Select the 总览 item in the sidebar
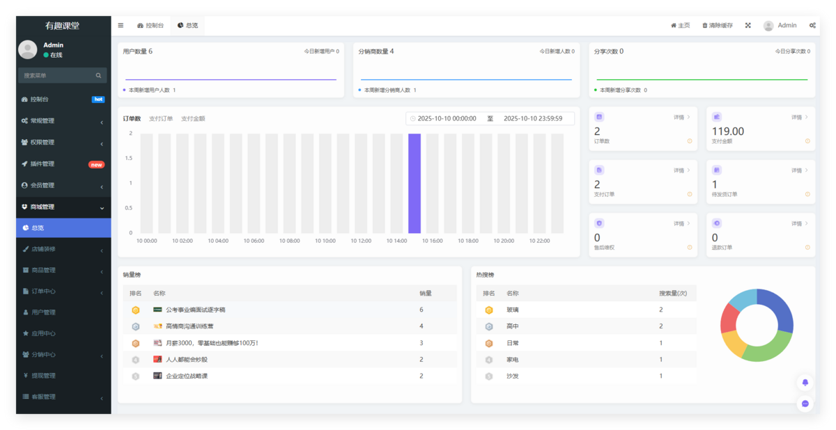The width and height of the screenshot is (836, 430). 63,228
